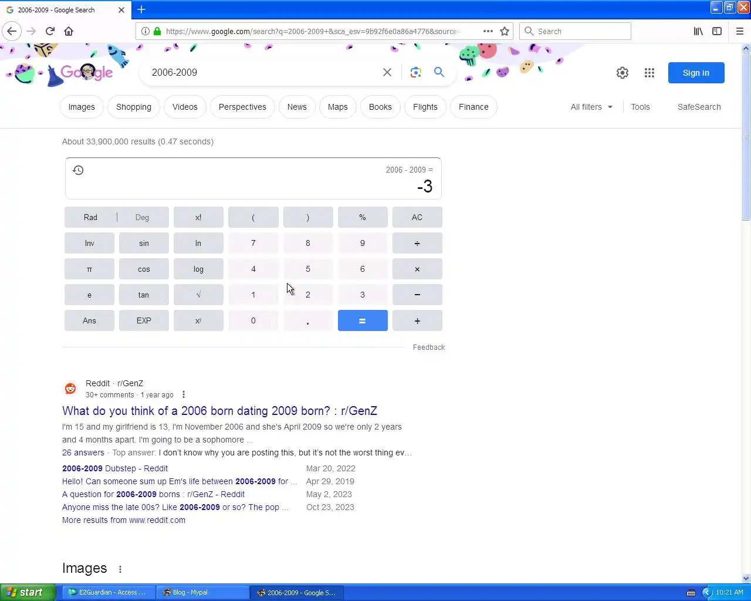Switch to News results tab

pyautogui.click(x=297, y=107)
